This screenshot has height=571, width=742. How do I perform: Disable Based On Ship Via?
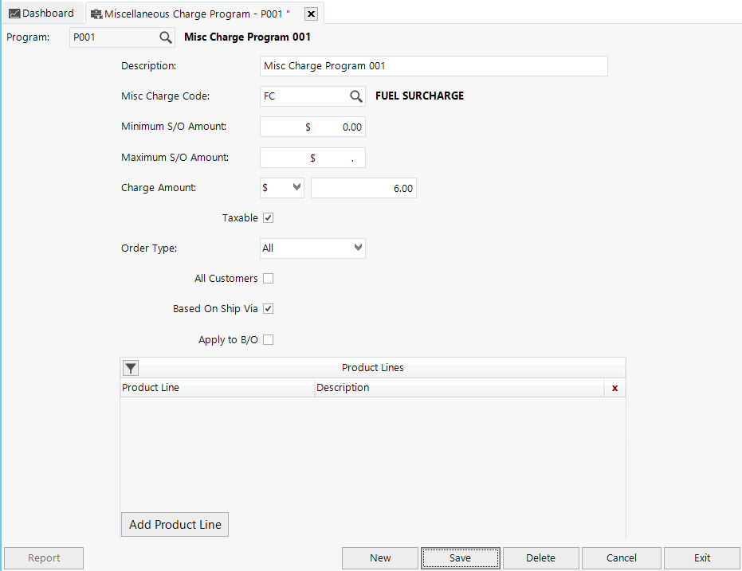coord(268,308)
